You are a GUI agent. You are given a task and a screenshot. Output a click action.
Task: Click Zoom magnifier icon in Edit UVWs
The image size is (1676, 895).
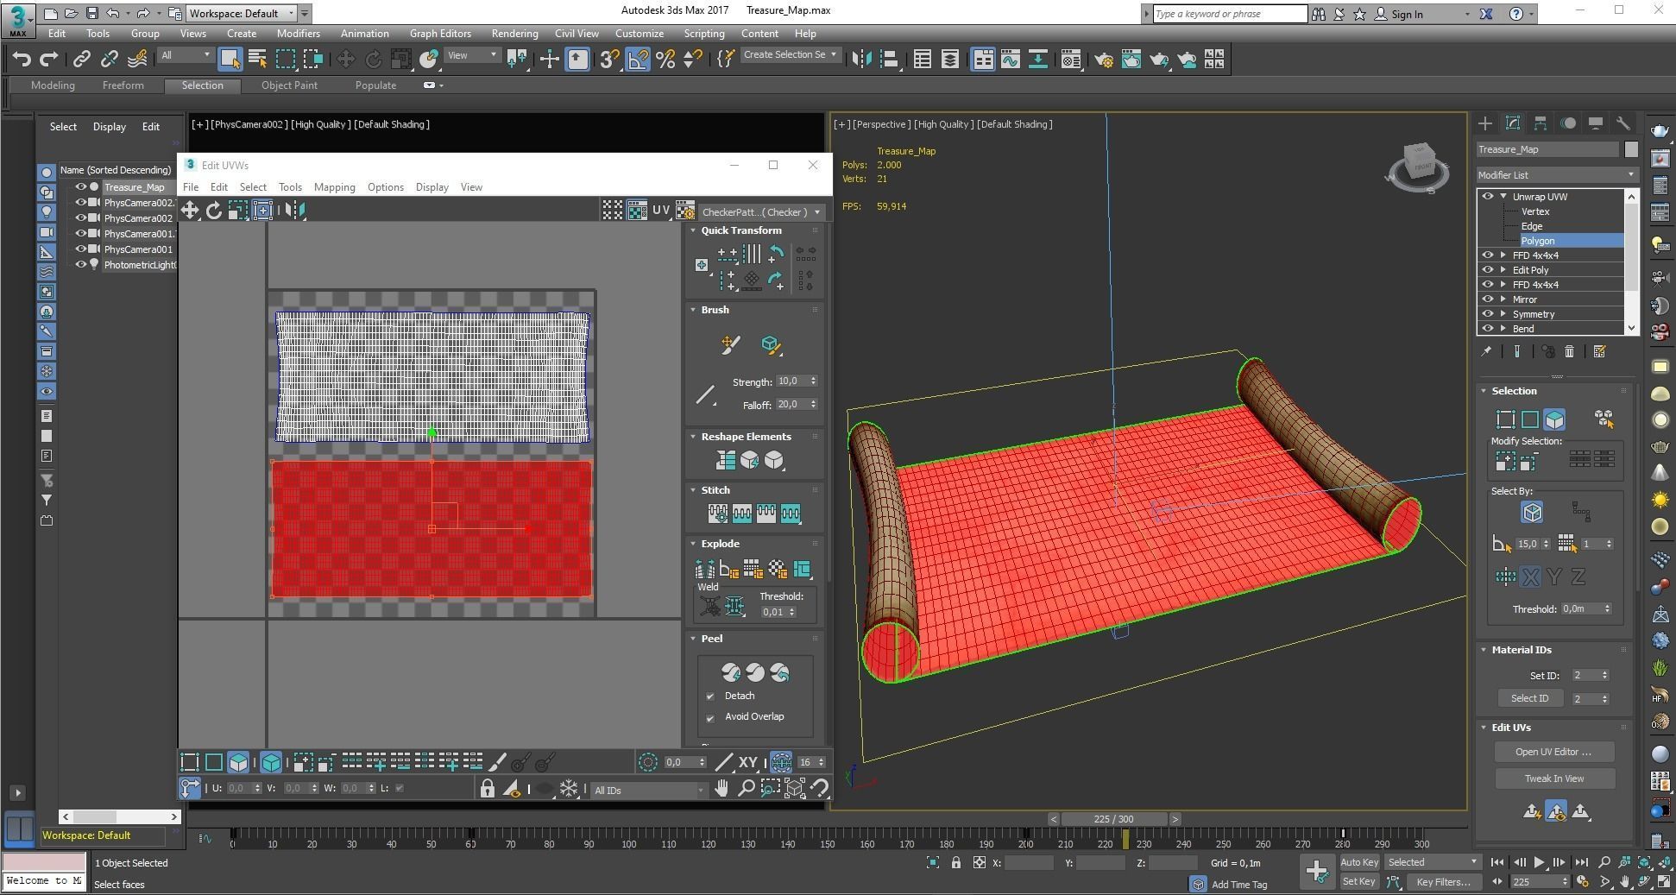pos(746,788)
